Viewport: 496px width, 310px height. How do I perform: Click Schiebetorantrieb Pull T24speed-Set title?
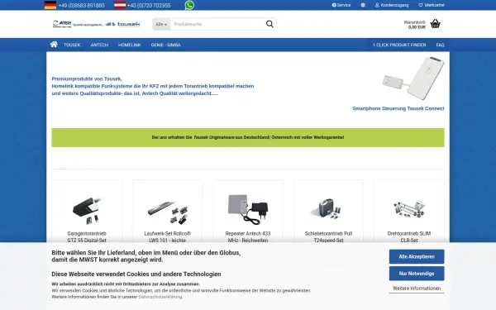click(328, 237)
